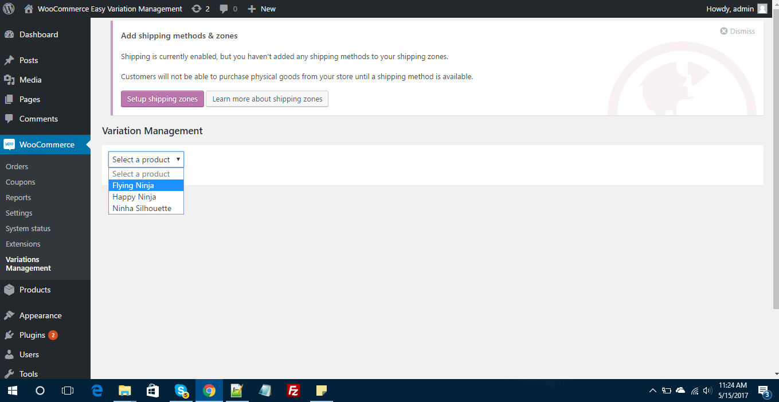This screenshot has height=402, width=779.
Task: Click the Pages icon in sidebar
Action: (x=9, y=99)
